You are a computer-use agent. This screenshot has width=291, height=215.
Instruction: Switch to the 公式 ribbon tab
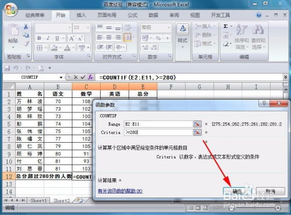(x=133, y=15)
